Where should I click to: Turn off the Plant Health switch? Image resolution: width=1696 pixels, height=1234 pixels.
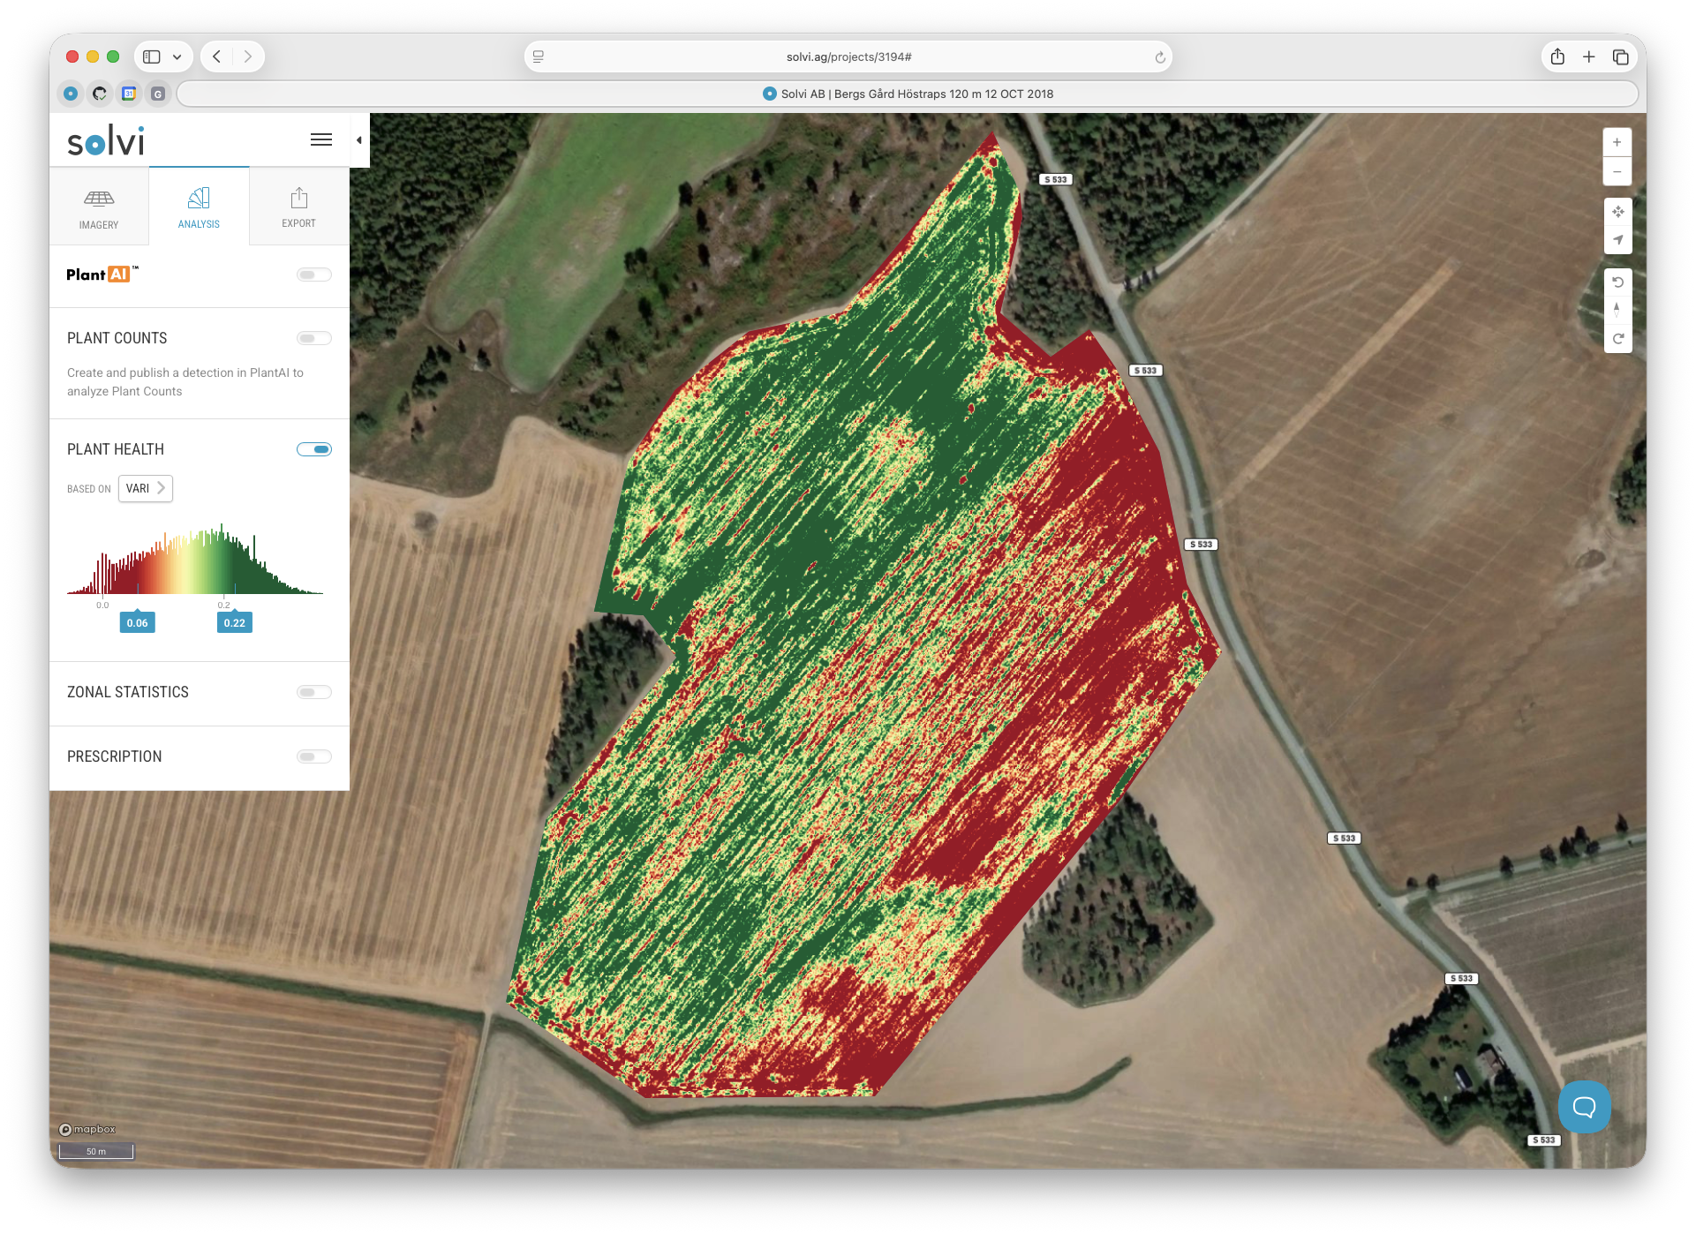point(313,449)
